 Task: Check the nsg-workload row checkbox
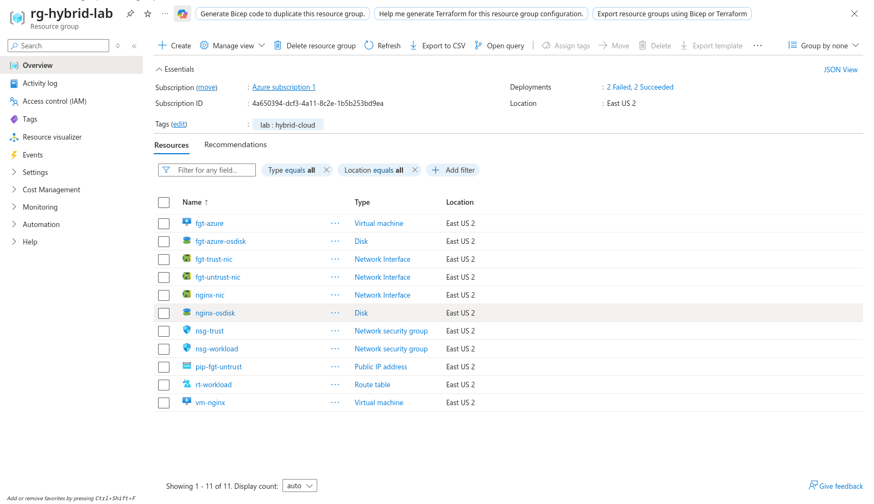(x=164, y=349)
